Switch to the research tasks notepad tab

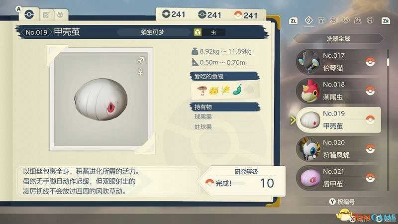coord(46,15)
